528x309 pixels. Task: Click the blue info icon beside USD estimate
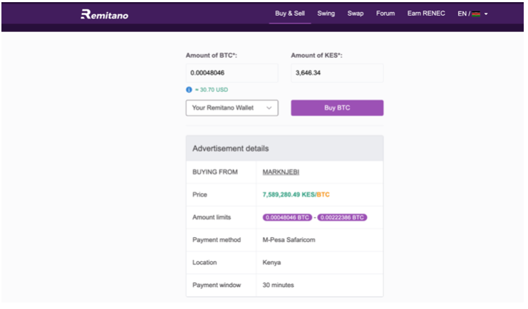[x=189, y=90]
